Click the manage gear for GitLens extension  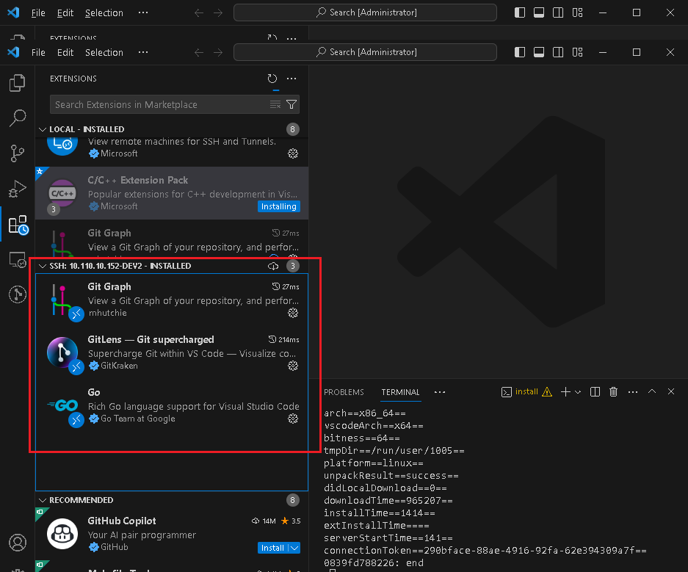click(x=293, y=366)
